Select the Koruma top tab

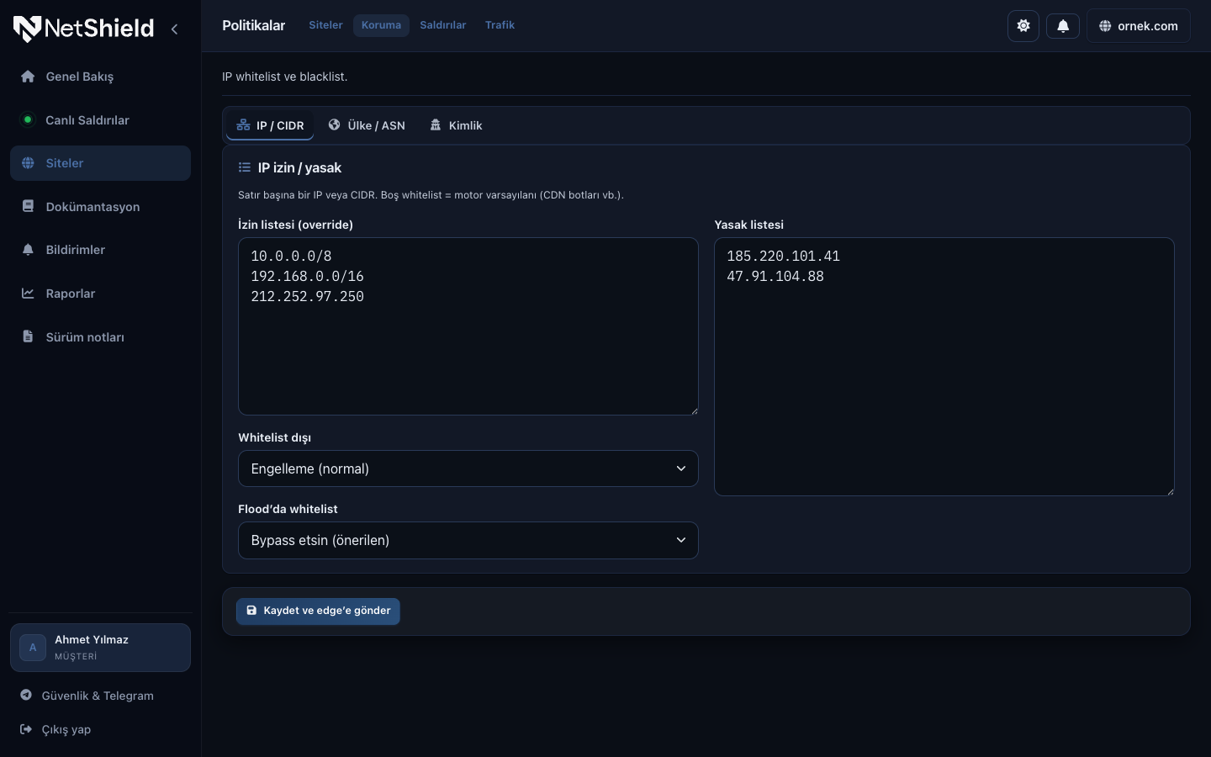(381, 25)
